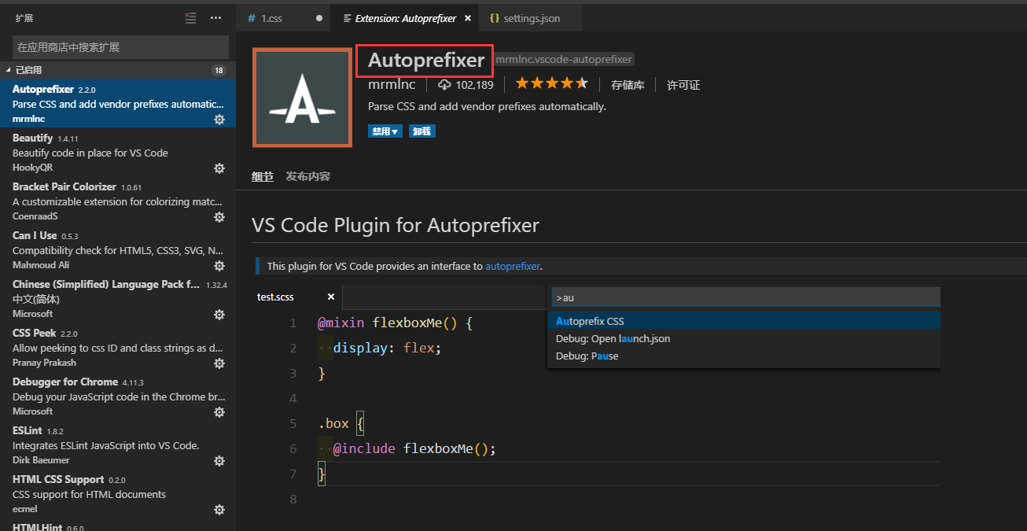Open gear menu for Beautify extension
The height and width of the screenshot is (531, 1027).
[x=219, y=168]
